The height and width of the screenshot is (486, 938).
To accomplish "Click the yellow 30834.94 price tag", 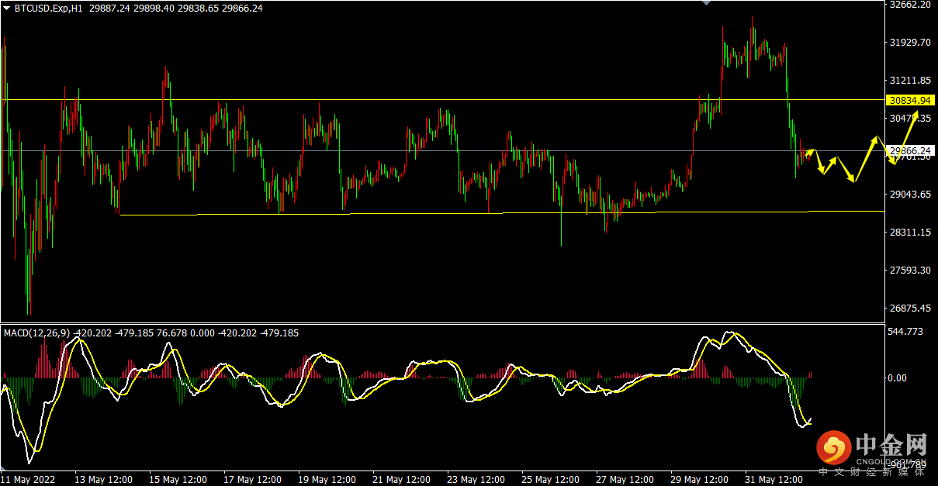I will tap(910, 100).
